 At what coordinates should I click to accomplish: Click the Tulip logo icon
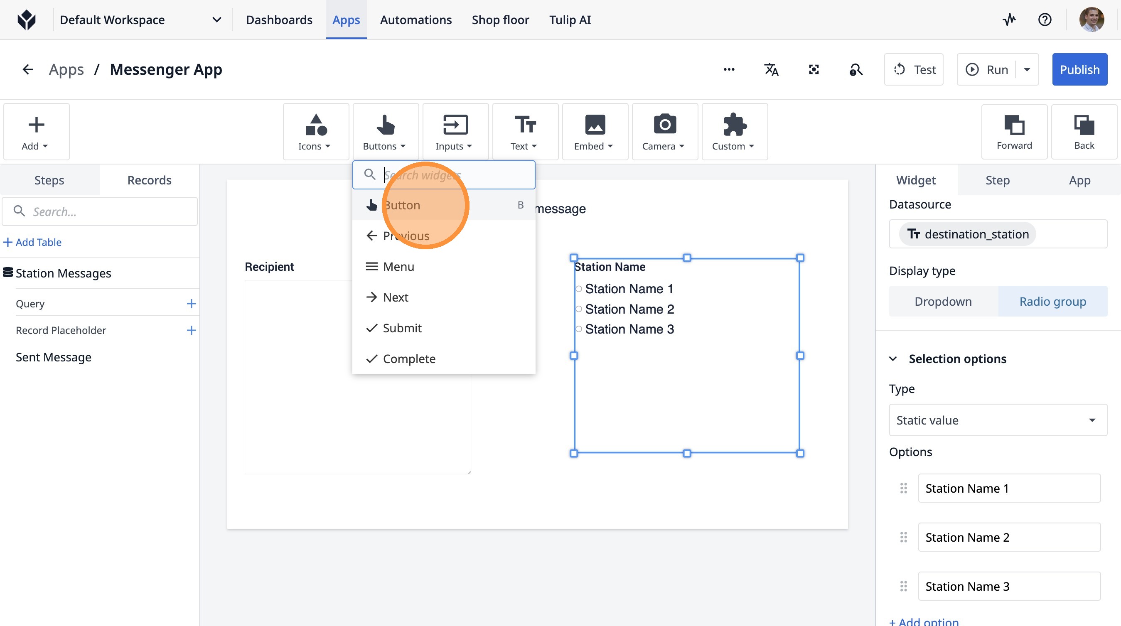click(x=27, y=20)
